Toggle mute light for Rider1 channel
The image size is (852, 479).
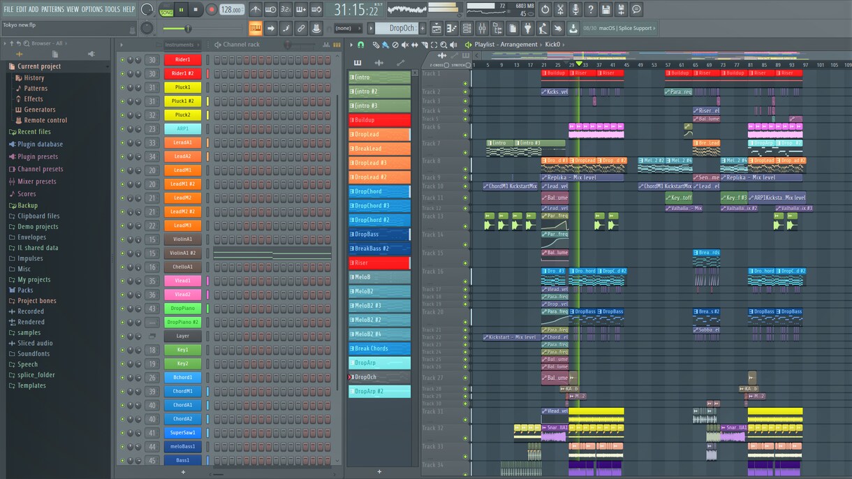122,60
